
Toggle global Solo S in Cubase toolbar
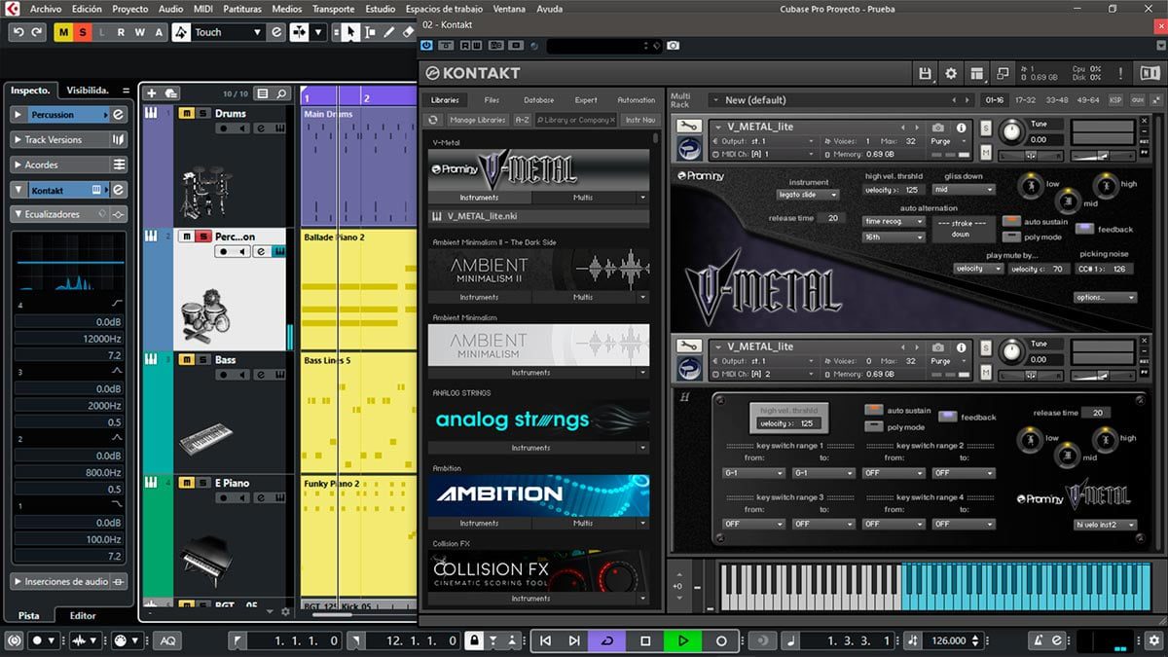click(x=82, y=32)
